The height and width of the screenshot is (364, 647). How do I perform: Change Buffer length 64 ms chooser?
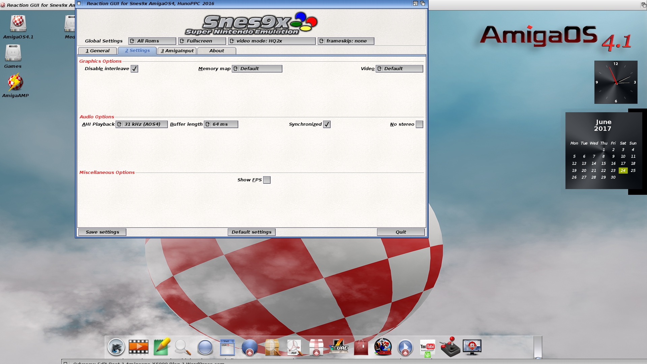coord(221,124)
